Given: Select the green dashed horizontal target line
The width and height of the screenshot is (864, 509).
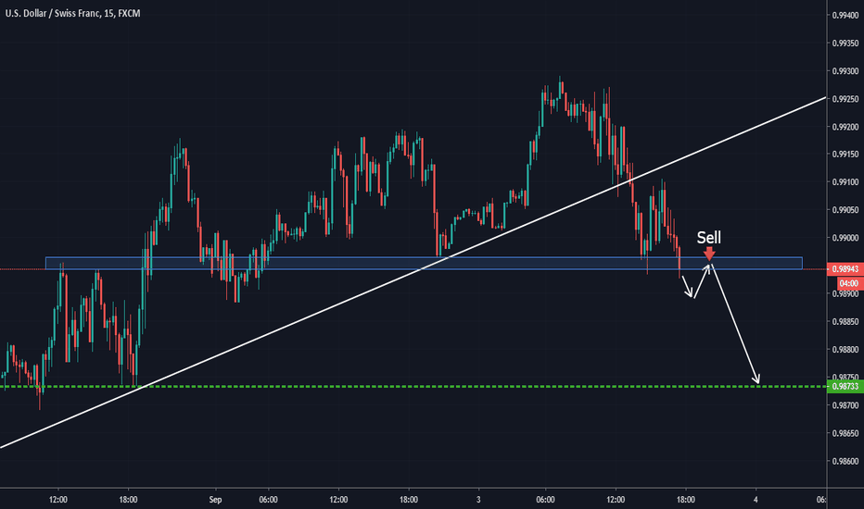Looking at the screenshot, I should [413, 386].
